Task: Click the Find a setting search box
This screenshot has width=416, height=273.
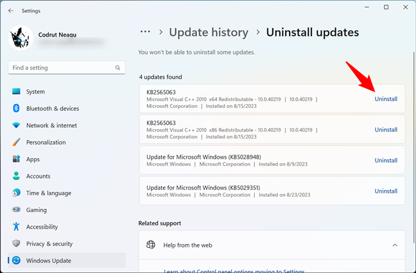Action: pos(67,67)
